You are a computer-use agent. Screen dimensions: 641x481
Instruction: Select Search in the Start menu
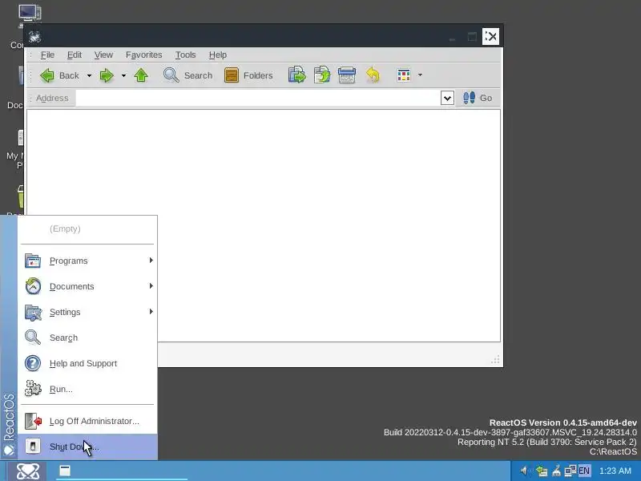(x=87, y=338)
